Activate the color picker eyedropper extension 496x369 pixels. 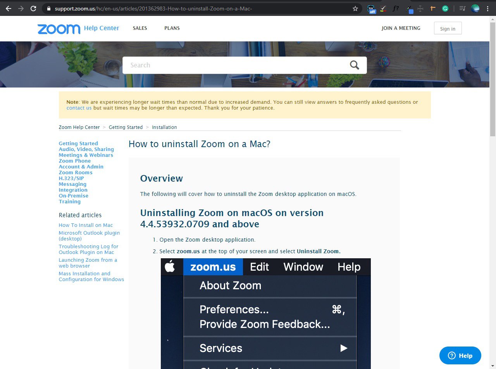click(x=409, y=9)
